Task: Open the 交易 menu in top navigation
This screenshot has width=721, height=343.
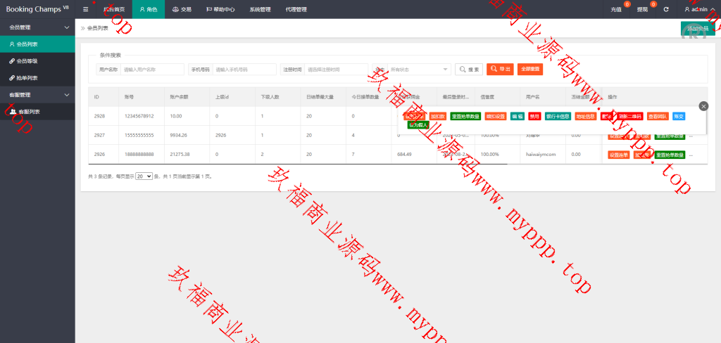Action: pyautogui.click(x=182, y=9)
